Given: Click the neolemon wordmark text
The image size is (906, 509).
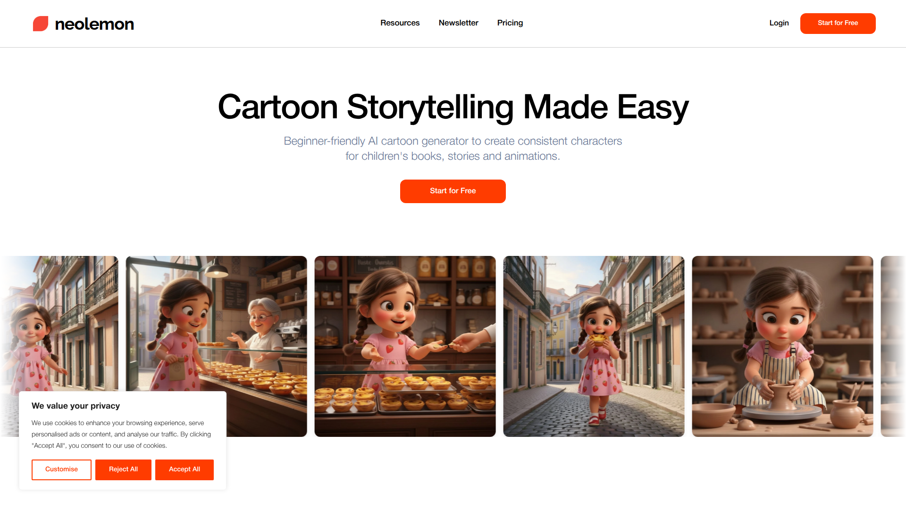Looking at the screenshot, I should point(94,24).
